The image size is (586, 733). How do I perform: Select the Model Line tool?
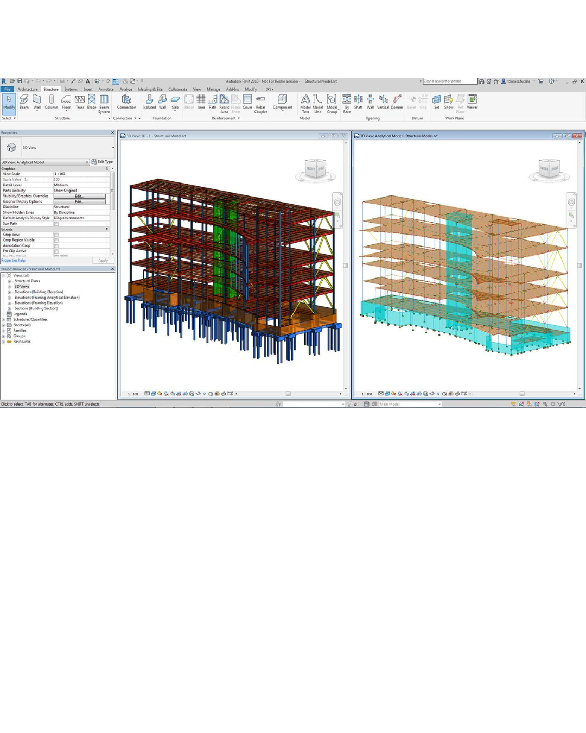pyautogui.click(x=317, y=104)
